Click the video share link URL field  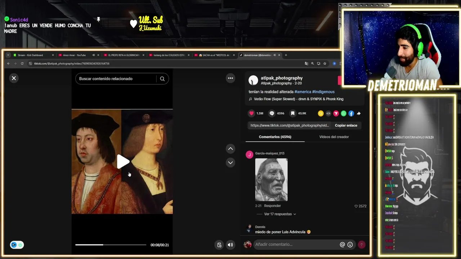pos(290,126)
